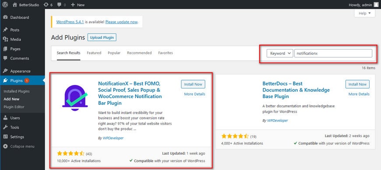Click the Media library icon
This screenshot has height=170, width=381.
pyautogui.click(x=5, y=39)
